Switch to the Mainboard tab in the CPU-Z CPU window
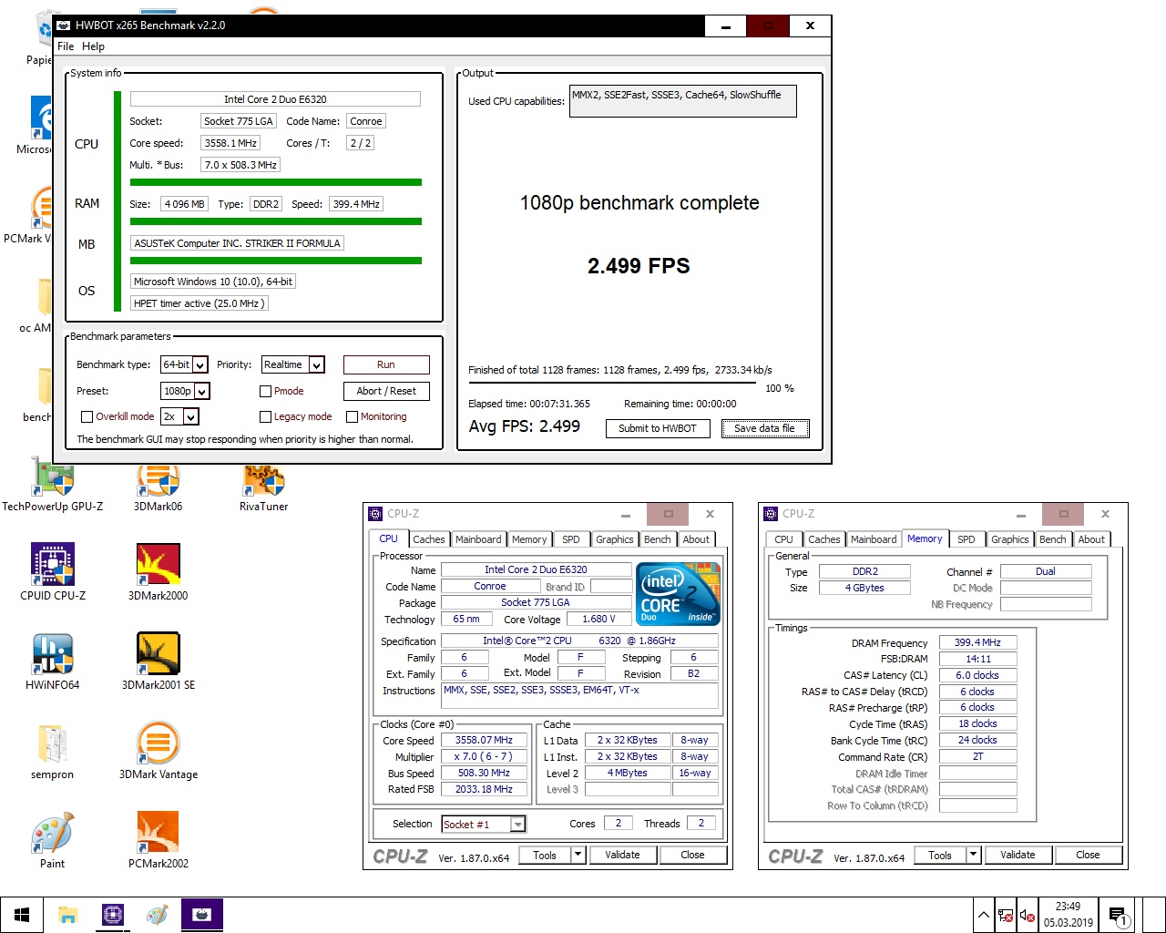Image resolution: width=1166 pixels, height=933 pixels. coord(478,539)
